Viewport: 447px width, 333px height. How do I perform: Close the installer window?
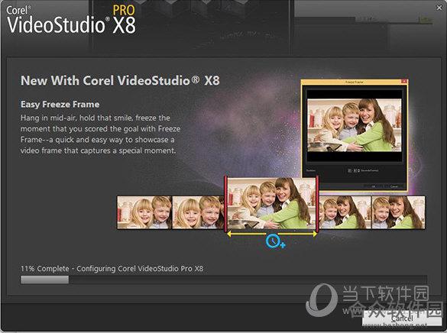point(439,8)
